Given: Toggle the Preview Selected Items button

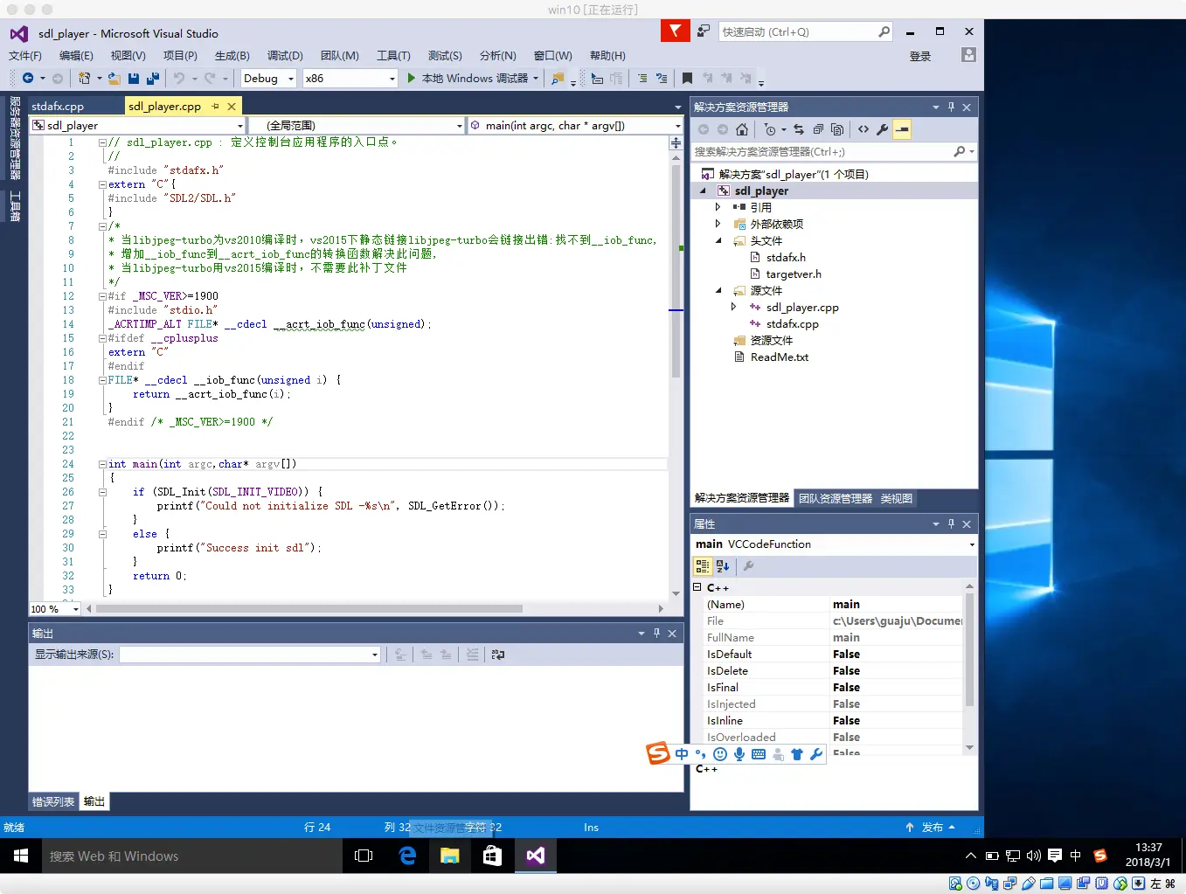Looking at the screenshot, I should 902,129.
